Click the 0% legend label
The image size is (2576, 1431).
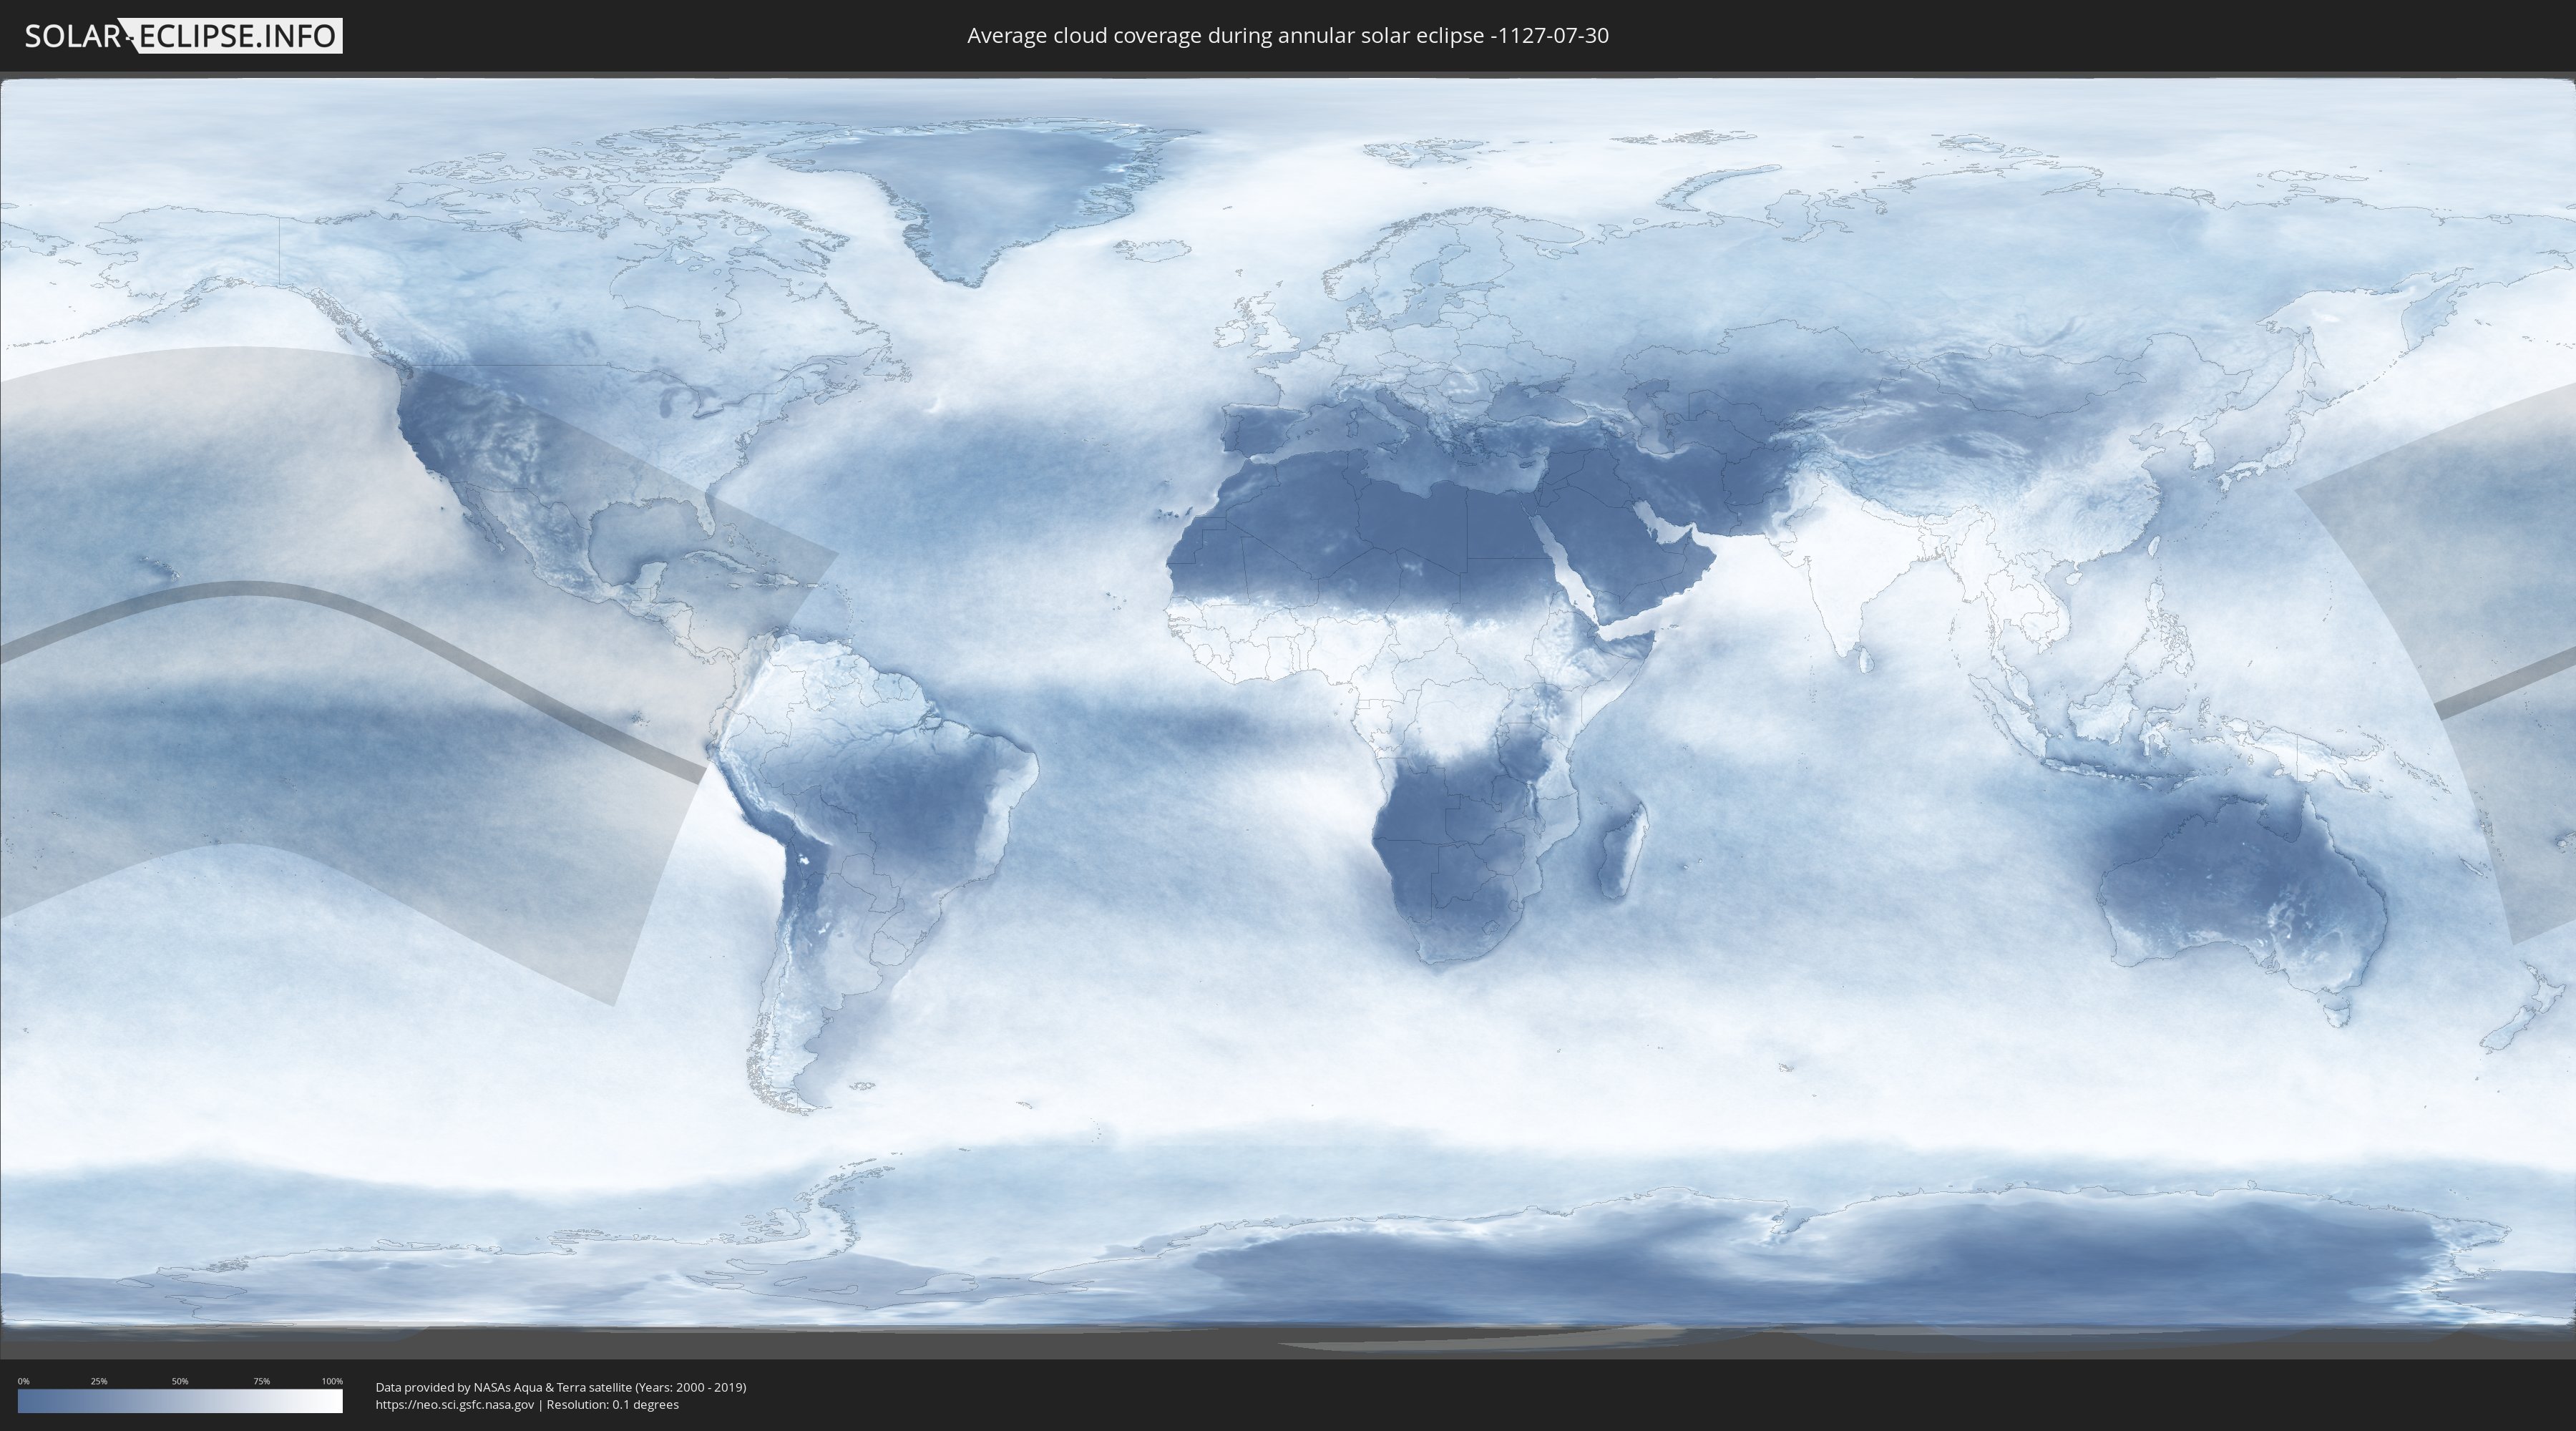click(x=24, y=1381)
